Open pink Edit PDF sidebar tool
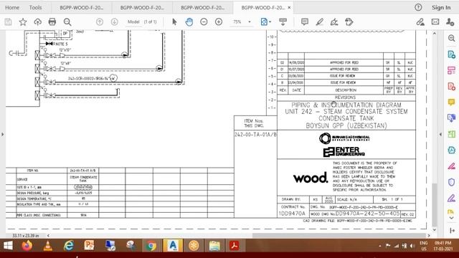 [451, 70]
